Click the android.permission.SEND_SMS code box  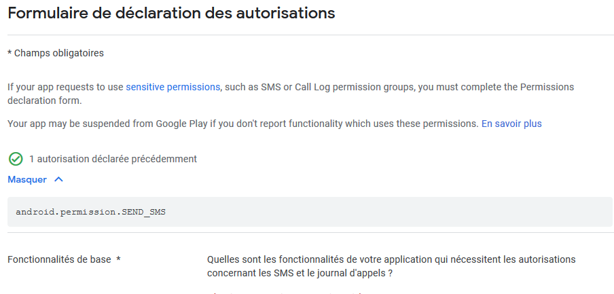(x=90, y=212)
